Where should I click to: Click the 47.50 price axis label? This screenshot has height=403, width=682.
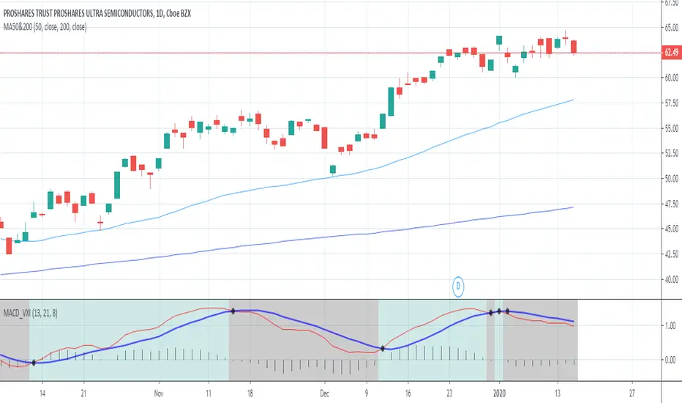click(671, 204)
